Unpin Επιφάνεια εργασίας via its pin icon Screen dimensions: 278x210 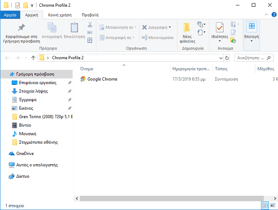(x=70, y=83)
